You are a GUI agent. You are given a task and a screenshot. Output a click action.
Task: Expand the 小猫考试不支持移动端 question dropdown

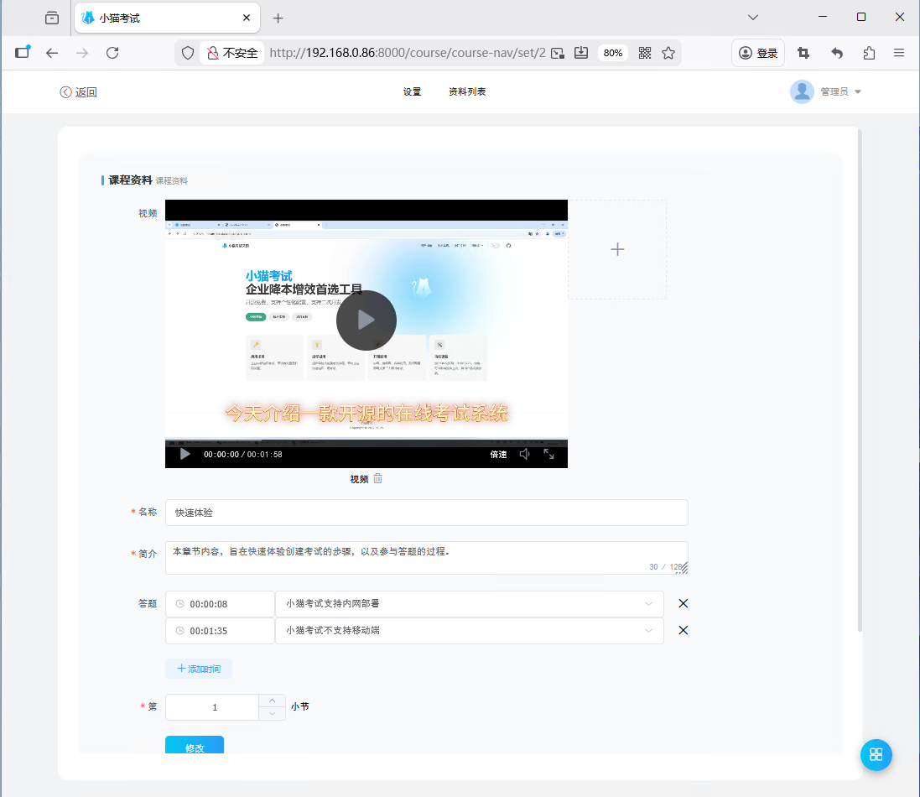coord(470,631)
